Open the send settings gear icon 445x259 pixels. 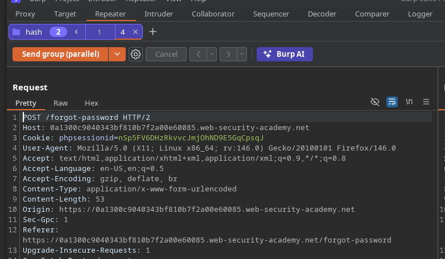pos(135,54)
